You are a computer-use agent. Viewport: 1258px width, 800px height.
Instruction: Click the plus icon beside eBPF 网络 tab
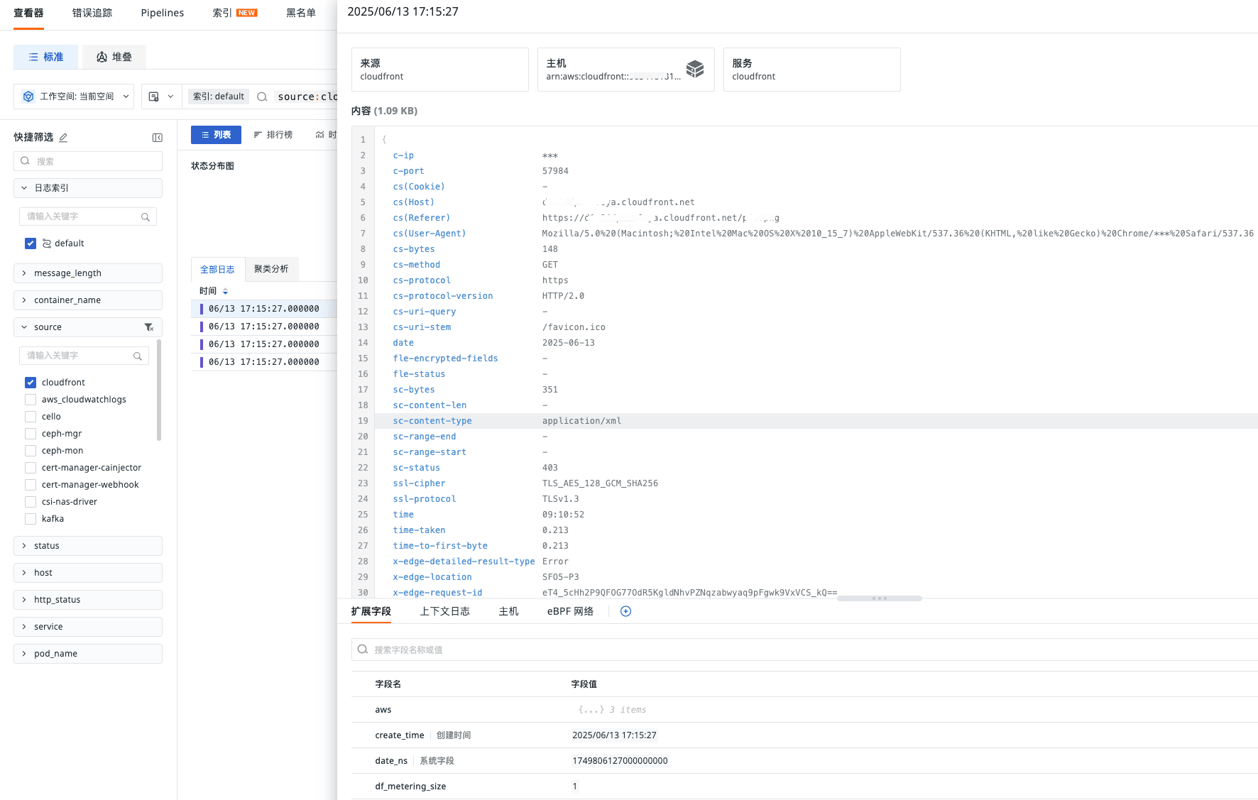[x=625, y=611]
